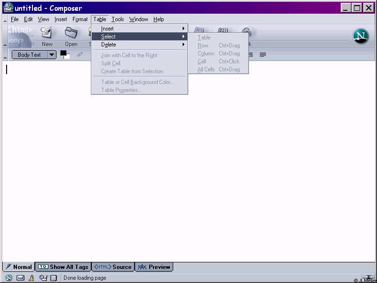This screenshot has height=283, width=377.
Task: Choose Column in the Select submenu
Action: pos(218,53)
